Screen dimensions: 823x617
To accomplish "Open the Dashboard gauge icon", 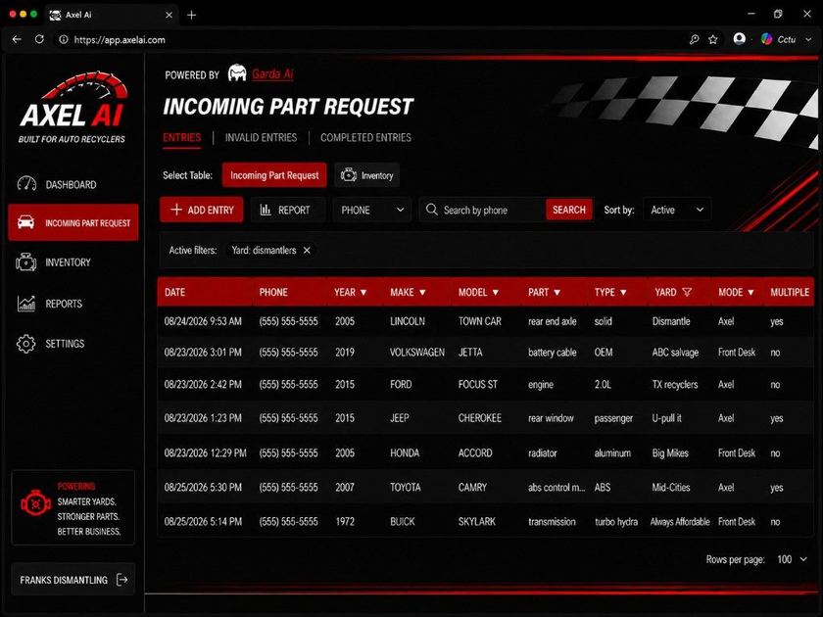I will point(26,184).
